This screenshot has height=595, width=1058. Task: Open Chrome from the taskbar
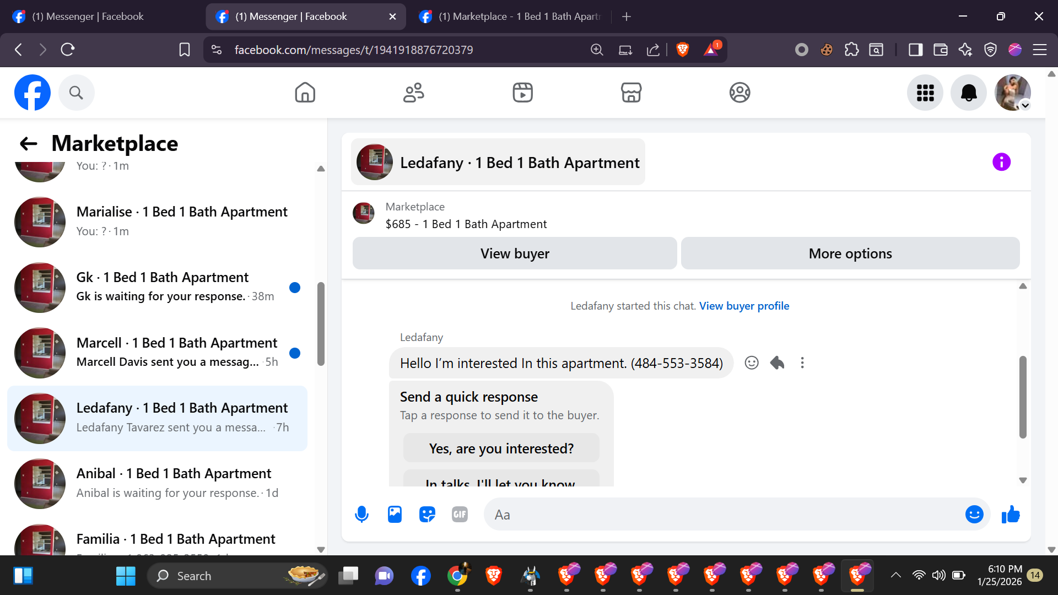[457, 576]
